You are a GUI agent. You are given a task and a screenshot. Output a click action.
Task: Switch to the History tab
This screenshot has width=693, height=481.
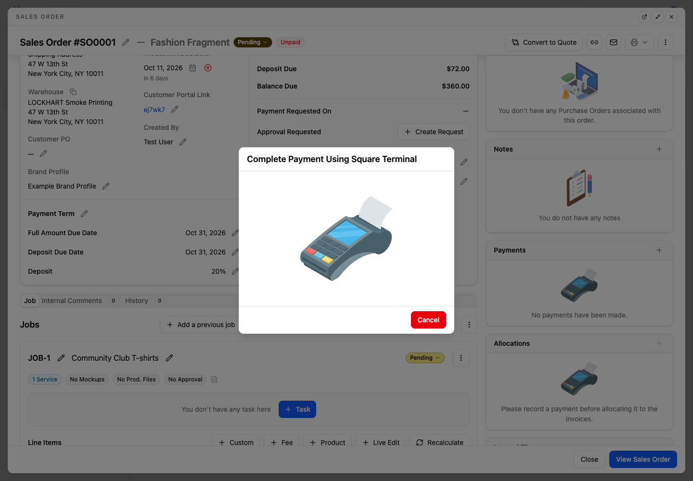point(137,301)
